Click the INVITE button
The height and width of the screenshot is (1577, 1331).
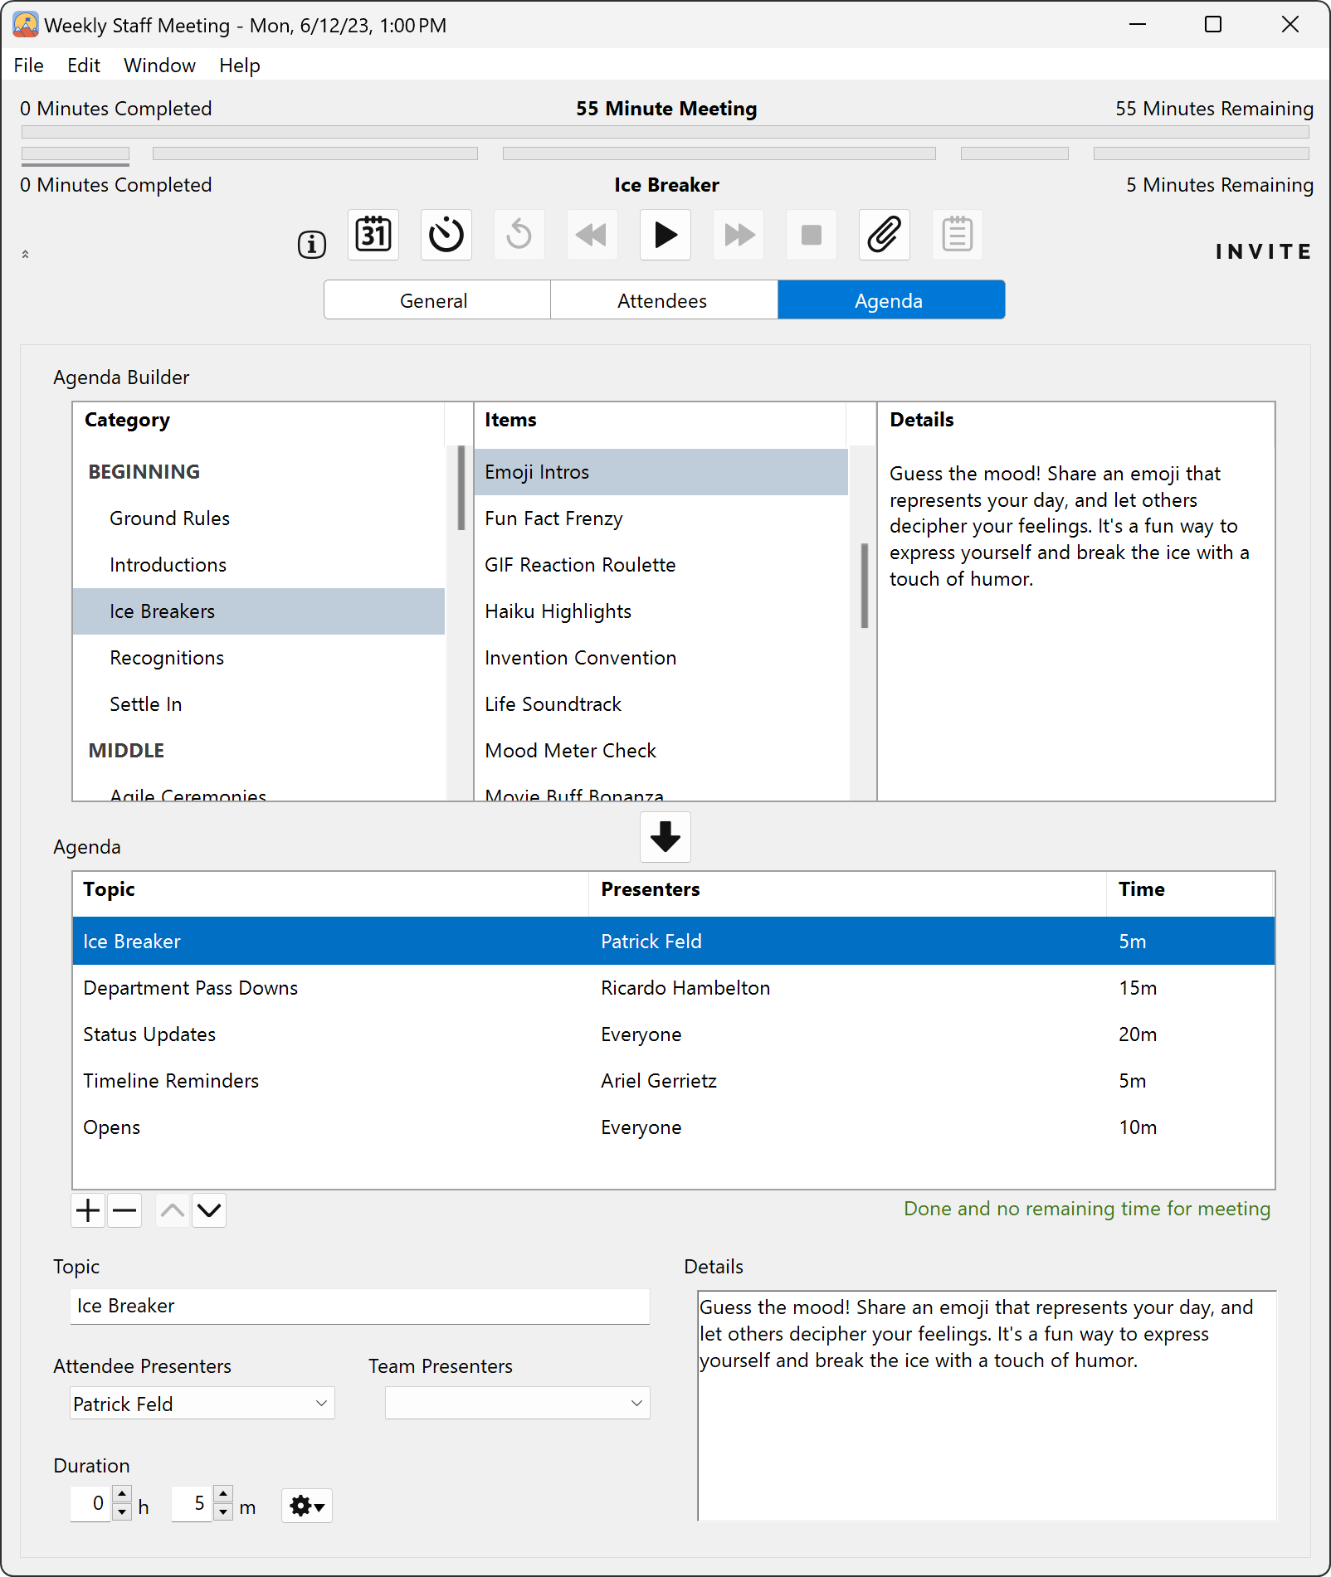tap(1262, 251)
